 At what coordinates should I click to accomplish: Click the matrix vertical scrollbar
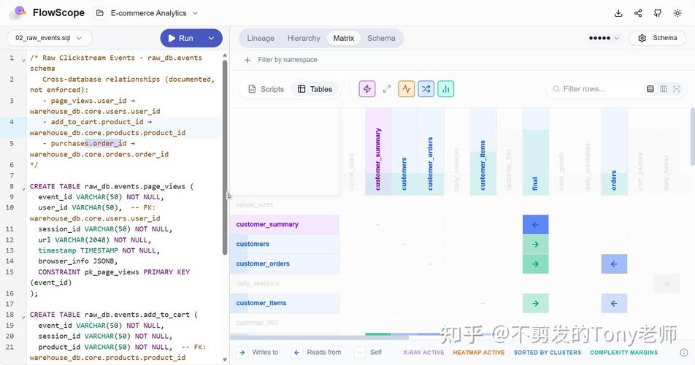pos(692,137)
